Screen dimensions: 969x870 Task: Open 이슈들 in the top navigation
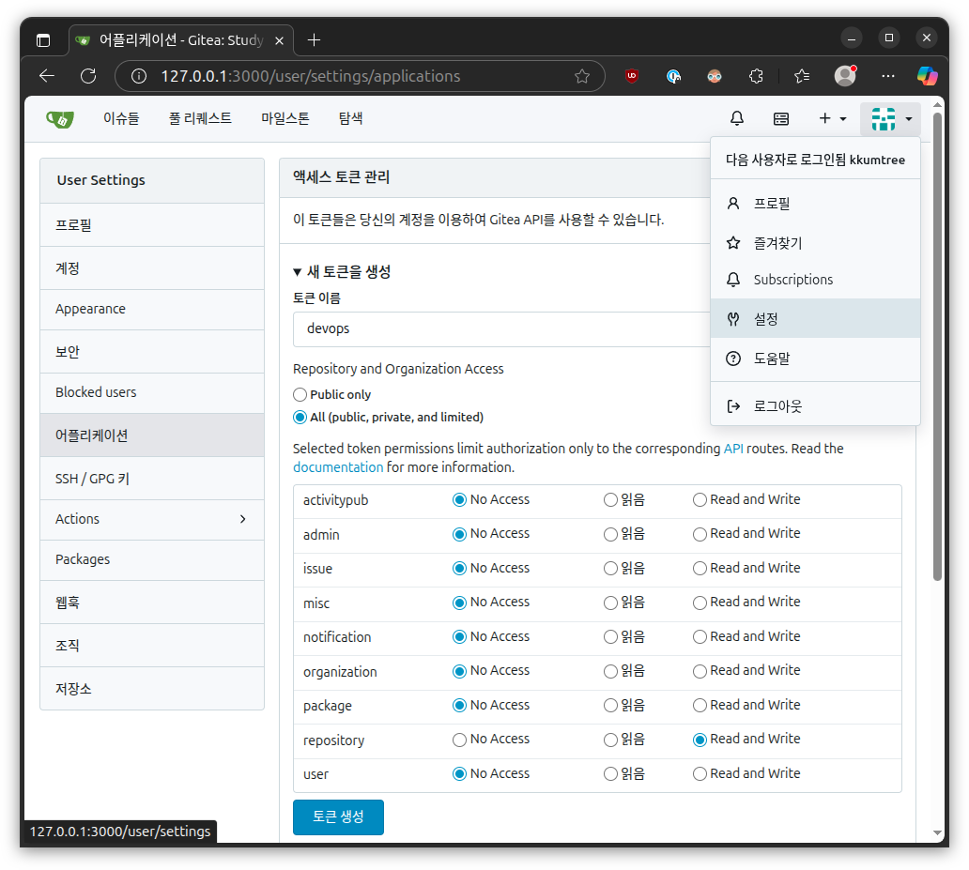click(x=121, y=118)
